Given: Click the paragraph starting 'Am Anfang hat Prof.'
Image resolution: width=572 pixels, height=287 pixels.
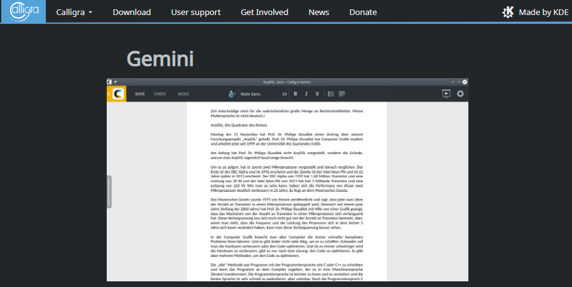Looking at the screenshot, I should pyautogui.click(x=287, y=155).
